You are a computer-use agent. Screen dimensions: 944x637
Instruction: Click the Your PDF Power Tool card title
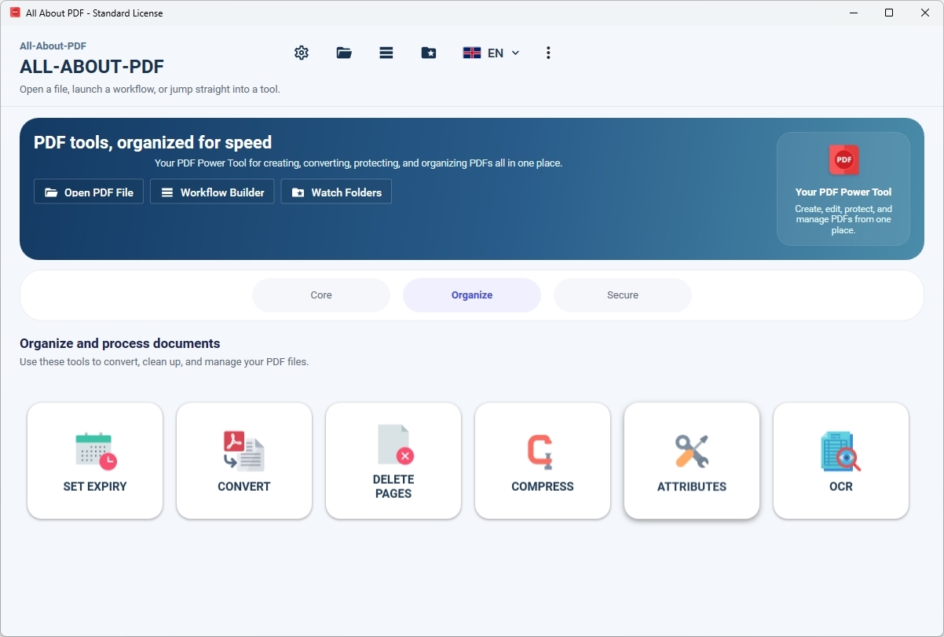point(843,192)
